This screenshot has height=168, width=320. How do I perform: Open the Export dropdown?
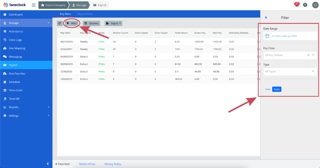[114, 24]
